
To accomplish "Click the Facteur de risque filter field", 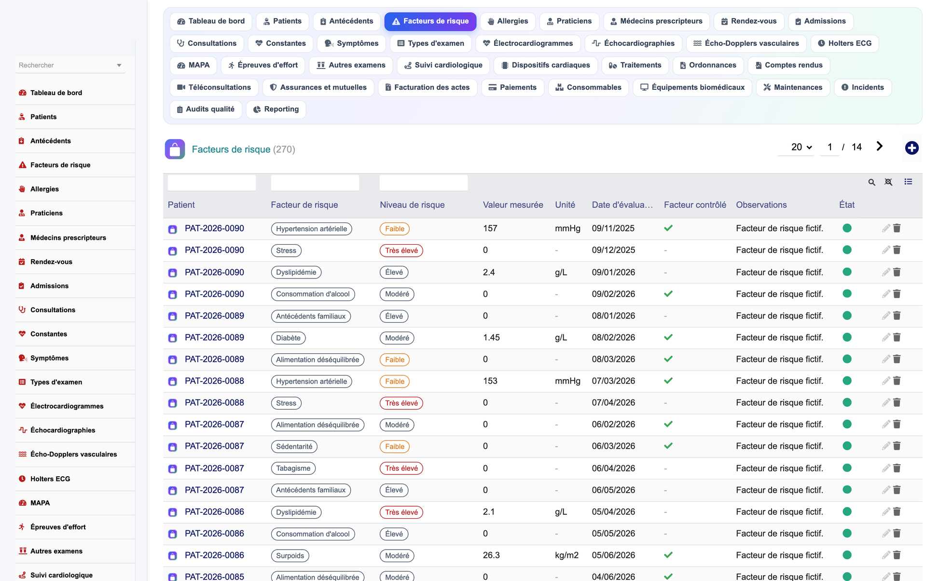I will point(315,183).
